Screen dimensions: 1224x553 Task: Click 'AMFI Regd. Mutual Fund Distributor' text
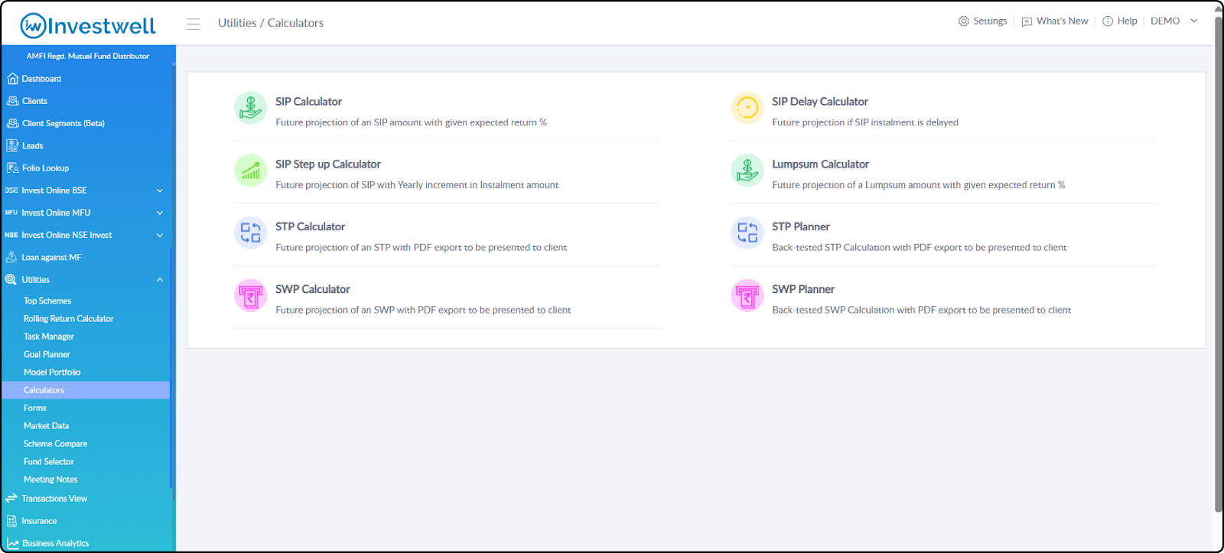tap(88, 56)
